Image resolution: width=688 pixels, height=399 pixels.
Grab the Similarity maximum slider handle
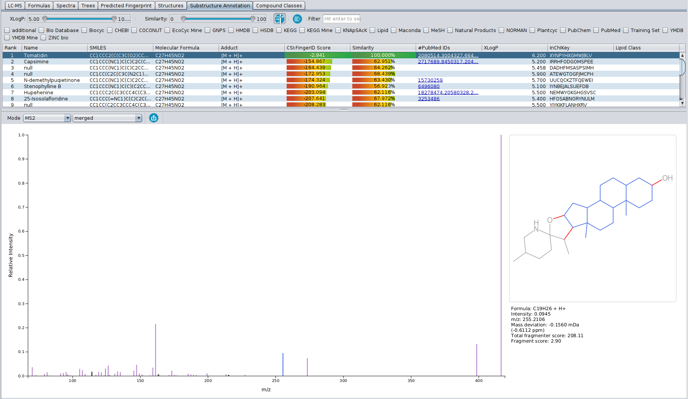pos(253,19)
